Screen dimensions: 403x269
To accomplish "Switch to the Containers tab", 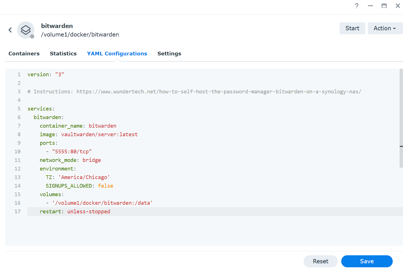I will (24, 53).
